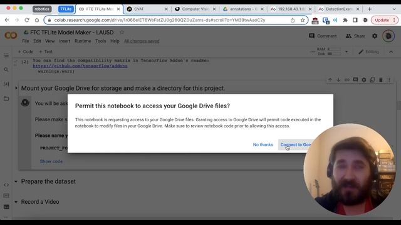Open the browser home page icon
The image size is (401, 225).
click(x=37, y=20)
